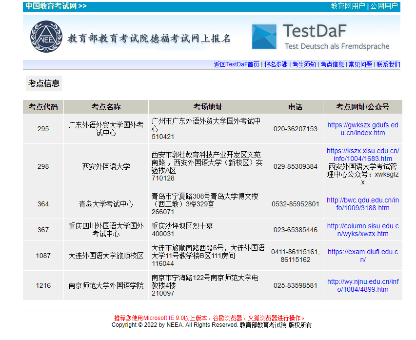Open the 考生须知 menu link
The width and height of the screenshot is (416, 340).
tap(304, 64)
